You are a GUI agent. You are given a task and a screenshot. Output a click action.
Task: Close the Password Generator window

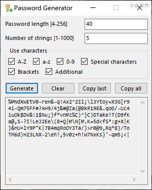pyautogui.click(x=139, y=8)
